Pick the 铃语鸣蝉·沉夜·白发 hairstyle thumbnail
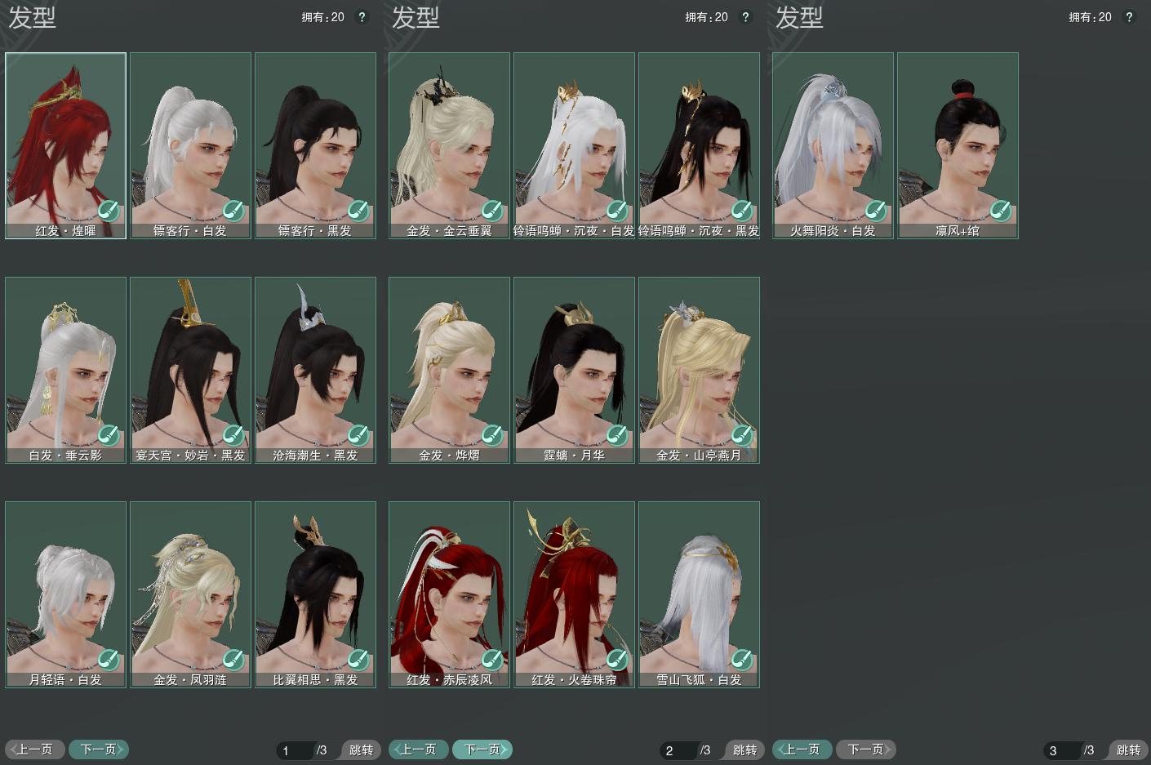This screenshot has height=765, width=1151. pyautogui.click(x=575, y=146)
